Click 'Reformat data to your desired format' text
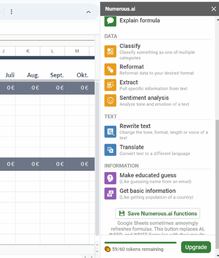 [156, 73]
